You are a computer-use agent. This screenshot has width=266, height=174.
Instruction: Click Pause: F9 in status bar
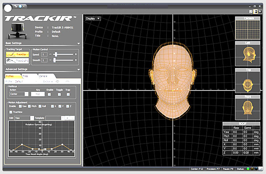click(228, 169)
